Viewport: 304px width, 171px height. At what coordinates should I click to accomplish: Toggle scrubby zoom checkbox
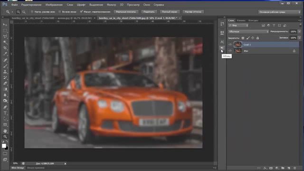[x=81, y=12]
